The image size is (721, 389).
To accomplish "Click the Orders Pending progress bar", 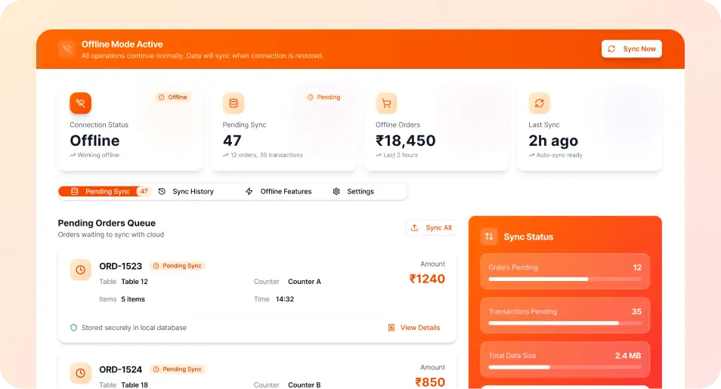I will 565,279.
